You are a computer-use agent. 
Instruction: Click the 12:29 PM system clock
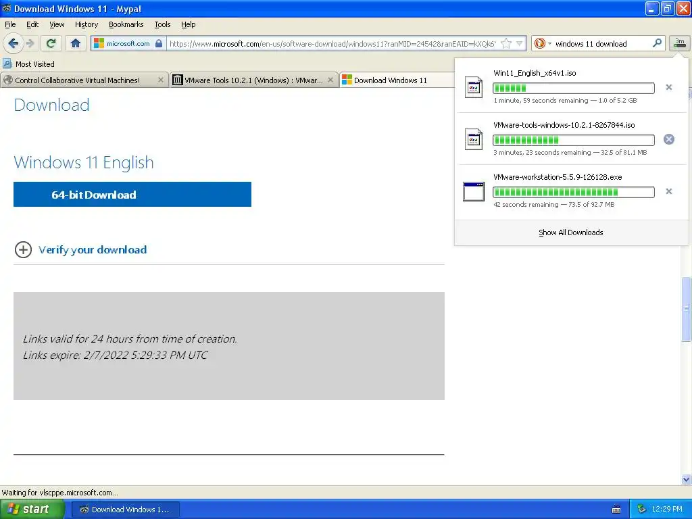[667, 509]
